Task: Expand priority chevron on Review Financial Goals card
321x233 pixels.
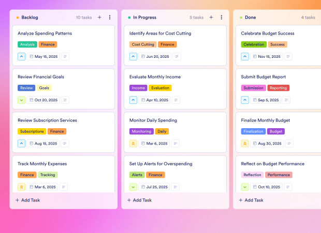Action: coord(21,100)
